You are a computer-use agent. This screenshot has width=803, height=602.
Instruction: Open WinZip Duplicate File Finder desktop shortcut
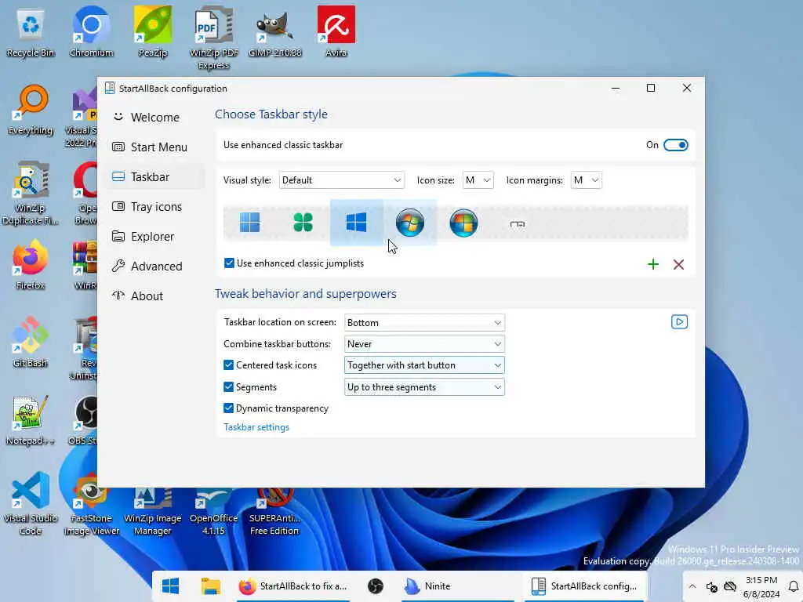pos(31,194)
